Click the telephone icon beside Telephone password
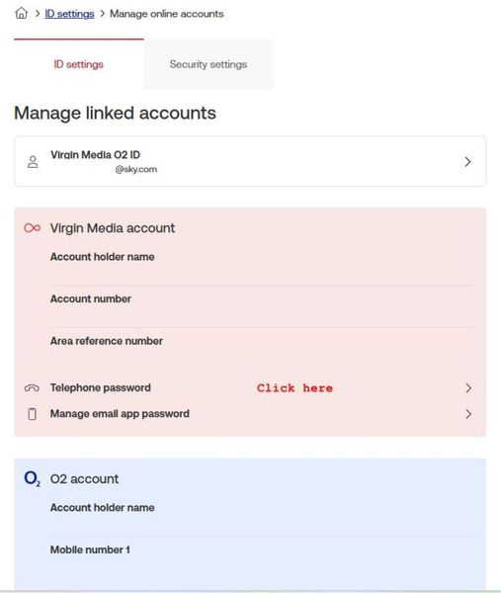This screenshot has width=501, height=593. click(x=32, y=388)
